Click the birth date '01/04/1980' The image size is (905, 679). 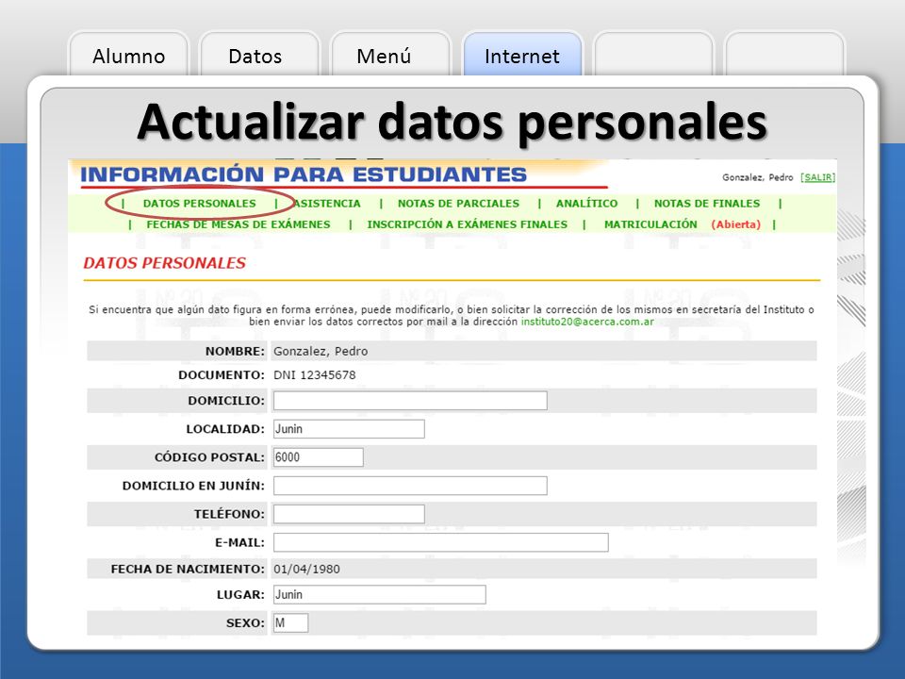(306, 569)
